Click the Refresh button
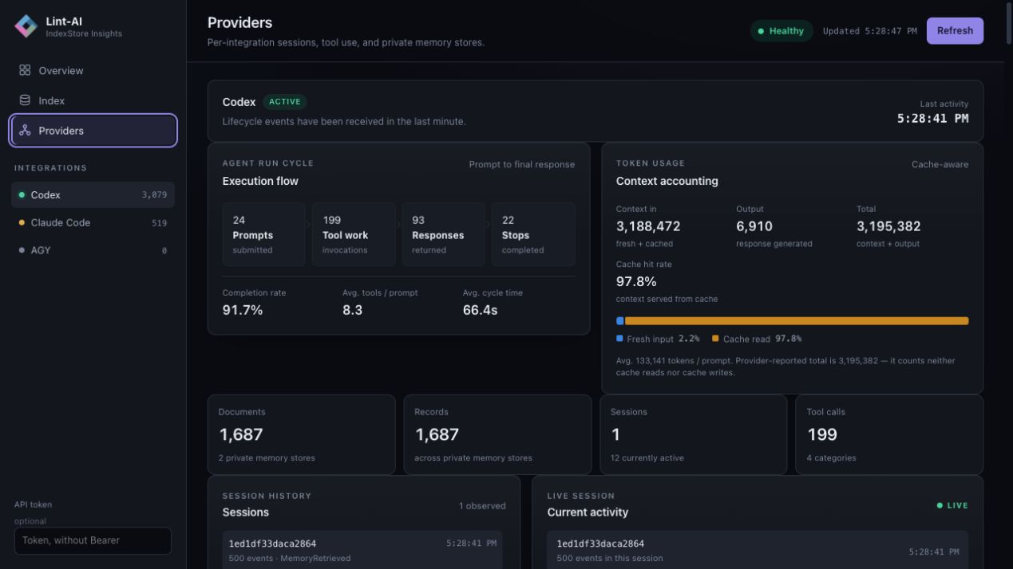Viewport: 1013px width, 569px height. (955, 31)
